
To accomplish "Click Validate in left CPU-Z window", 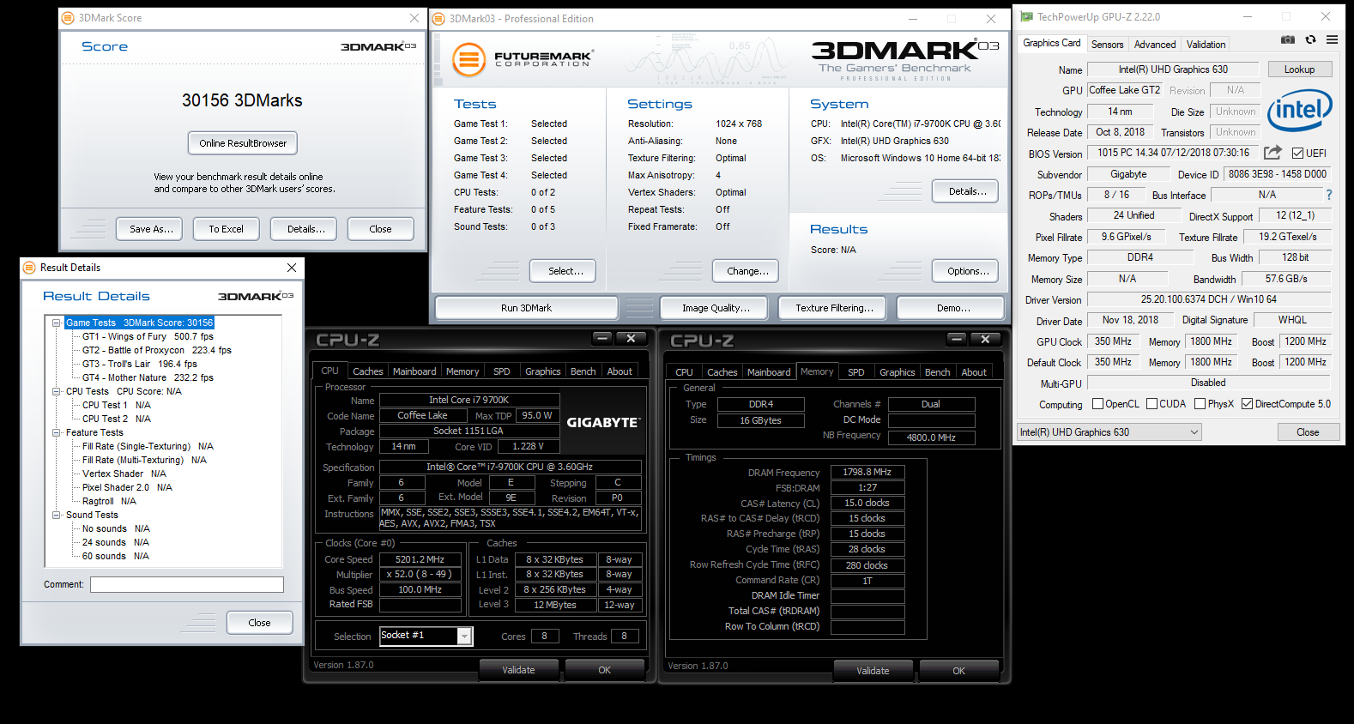I will click(518, 670).
